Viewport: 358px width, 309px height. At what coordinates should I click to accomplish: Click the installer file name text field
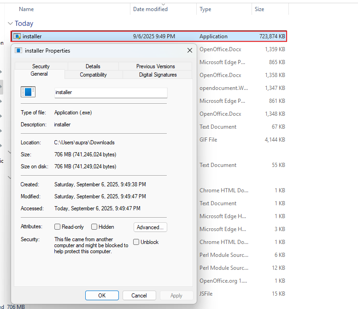click(x=111, y=92)
